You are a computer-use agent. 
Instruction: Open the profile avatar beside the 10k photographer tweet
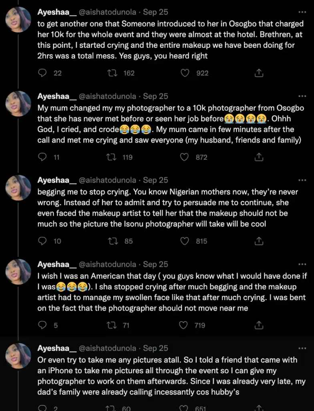[18, 104]
